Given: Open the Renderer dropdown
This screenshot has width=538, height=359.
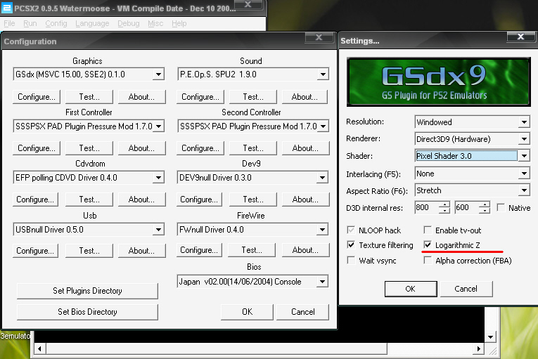Looking at the screenshot, I should 524,139.
